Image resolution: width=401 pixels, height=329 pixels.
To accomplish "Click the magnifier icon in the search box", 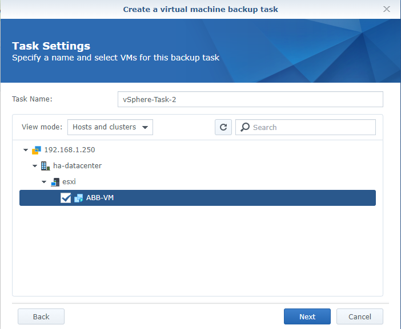I will [244, 127].
